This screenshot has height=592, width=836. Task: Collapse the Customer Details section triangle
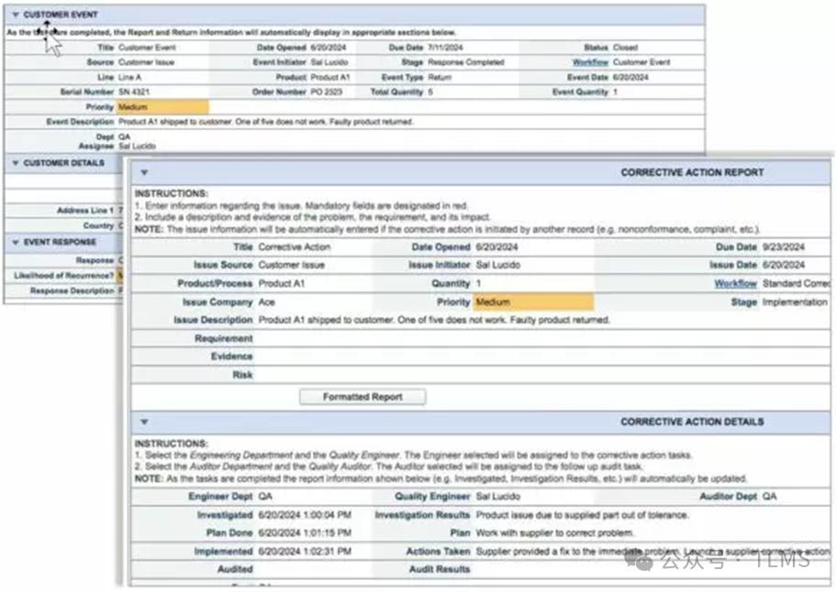(x=16, y=162)
